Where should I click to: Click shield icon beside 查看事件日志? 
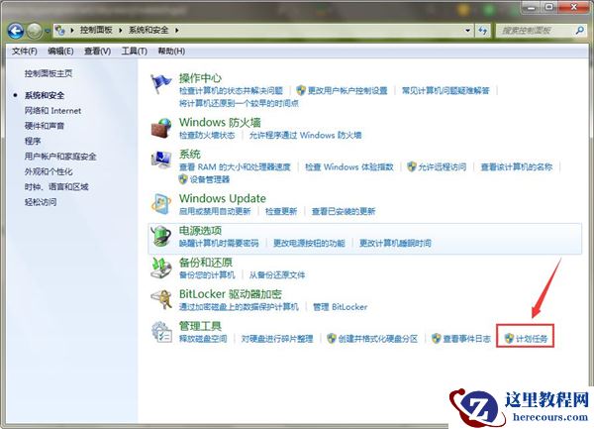tap(437, 339)
